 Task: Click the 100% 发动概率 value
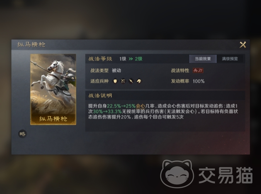coord(199,81)
